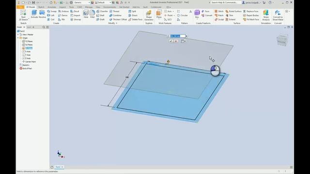
Task: Click the Stitch surface tool
Action: pos(219,11)
